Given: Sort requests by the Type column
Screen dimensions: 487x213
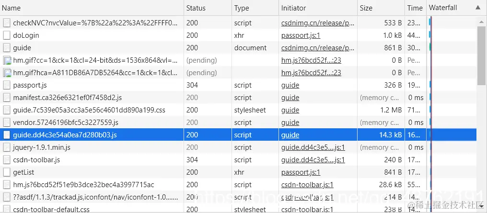Looking at the screenshot, I should click(255, 8).
